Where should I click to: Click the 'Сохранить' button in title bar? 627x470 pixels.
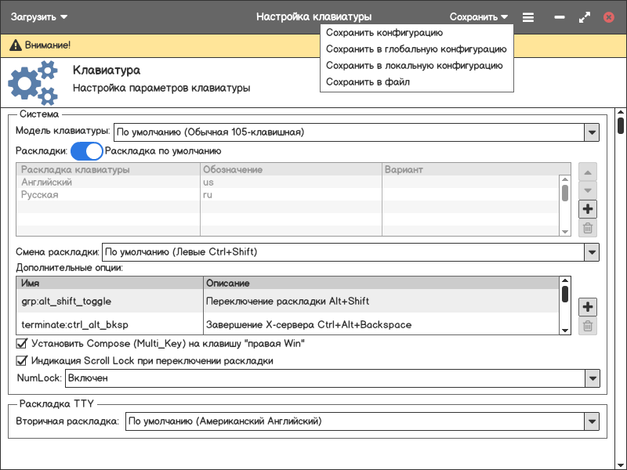pos(478,16)
